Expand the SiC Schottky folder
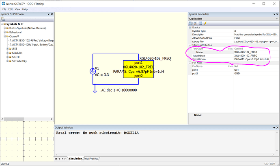The height and width of the screenshot is (166, 280). 7,61
